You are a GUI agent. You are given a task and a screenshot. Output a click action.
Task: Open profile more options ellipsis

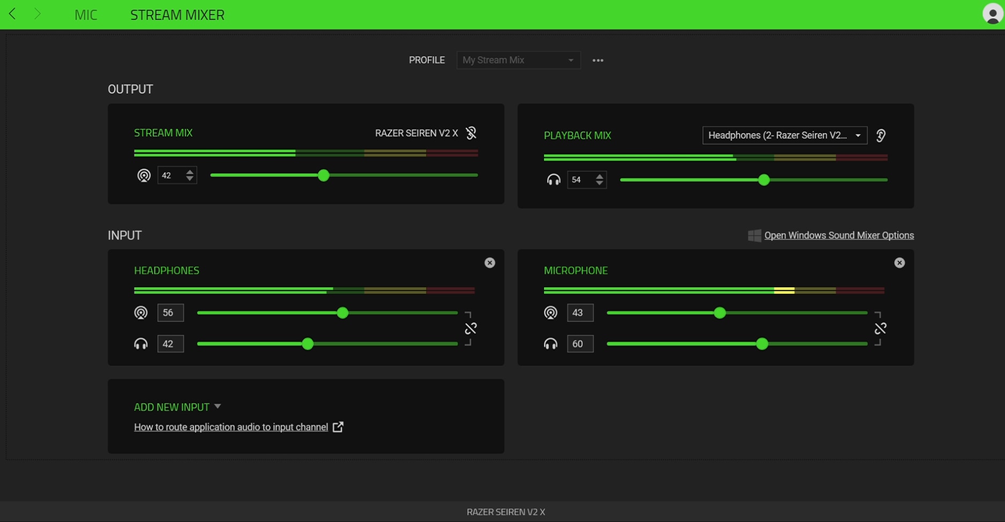tap(598, 61)
